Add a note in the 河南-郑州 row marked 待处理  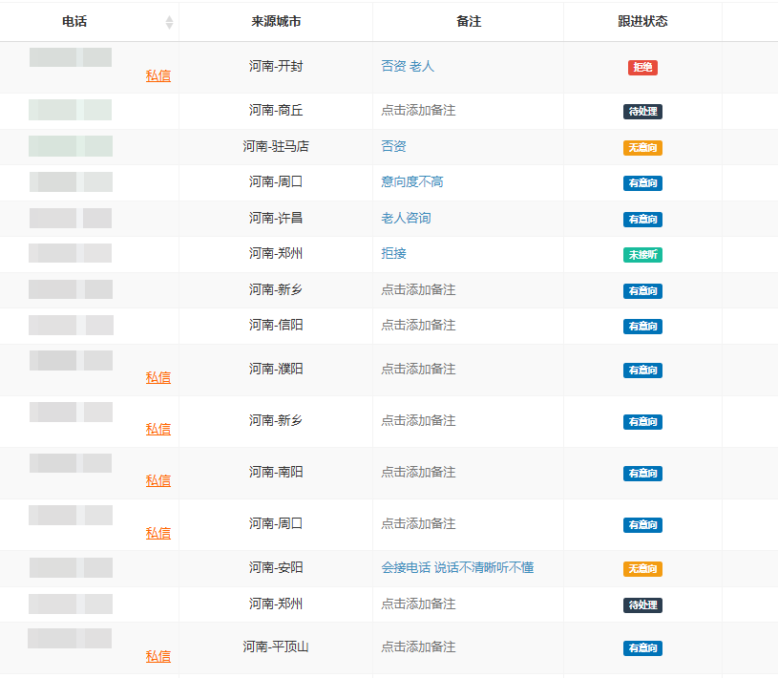(418, 604)
